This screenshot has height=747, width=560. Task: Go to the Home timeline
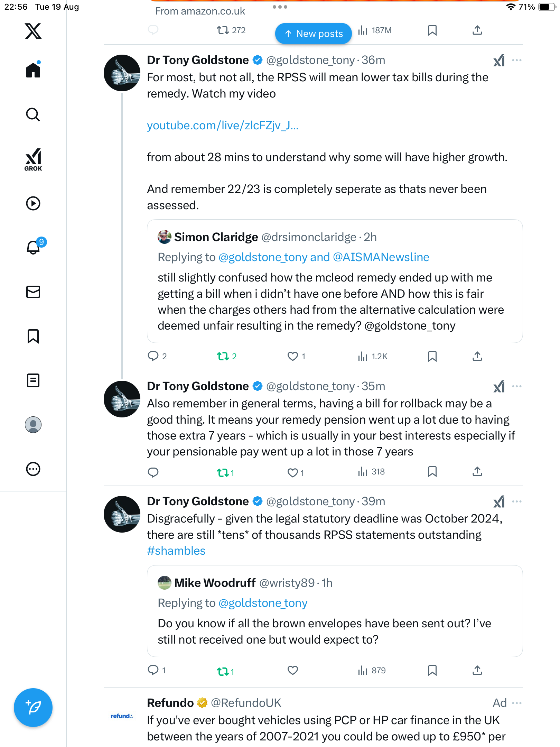pos(33,70)
